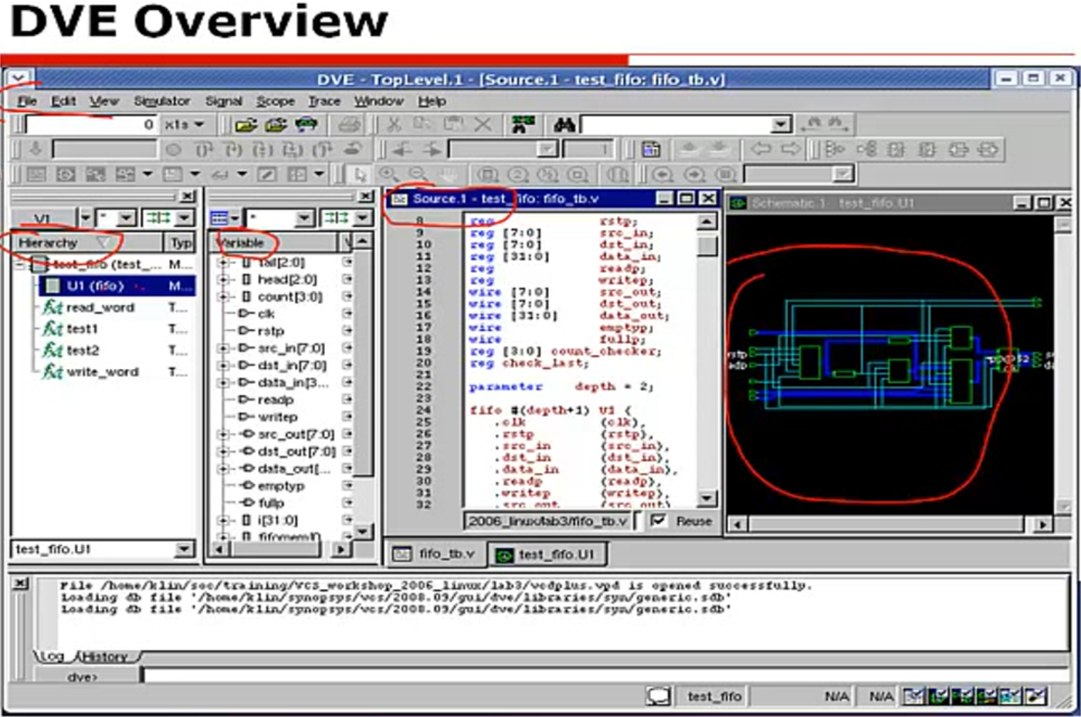The height and width of the screenshot is (717, 1081).
Task: Click the Edit menu
Action: click(63, 101)
